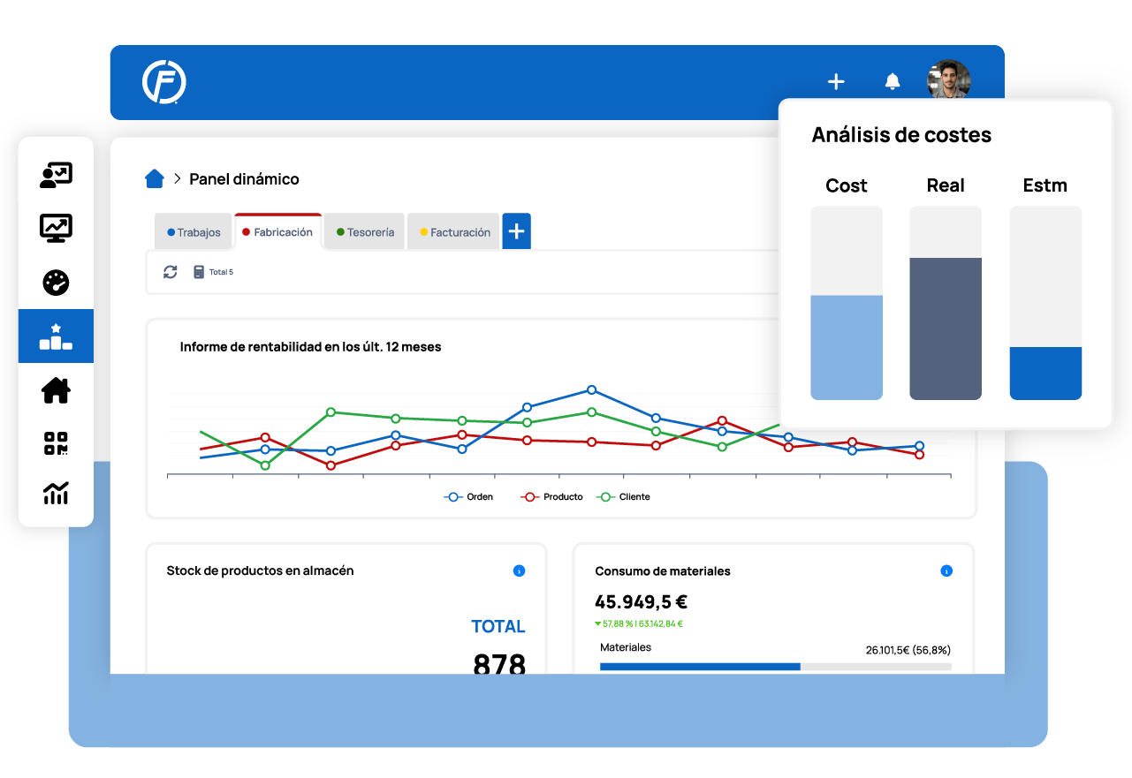The image size is (1132, 778).
Task: Click the notification bell icon
Action: pos(892,82)
